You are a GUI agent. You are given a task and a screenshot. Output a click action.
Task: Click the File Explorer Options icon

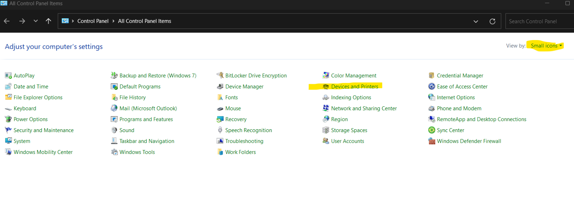click(8, 97)
